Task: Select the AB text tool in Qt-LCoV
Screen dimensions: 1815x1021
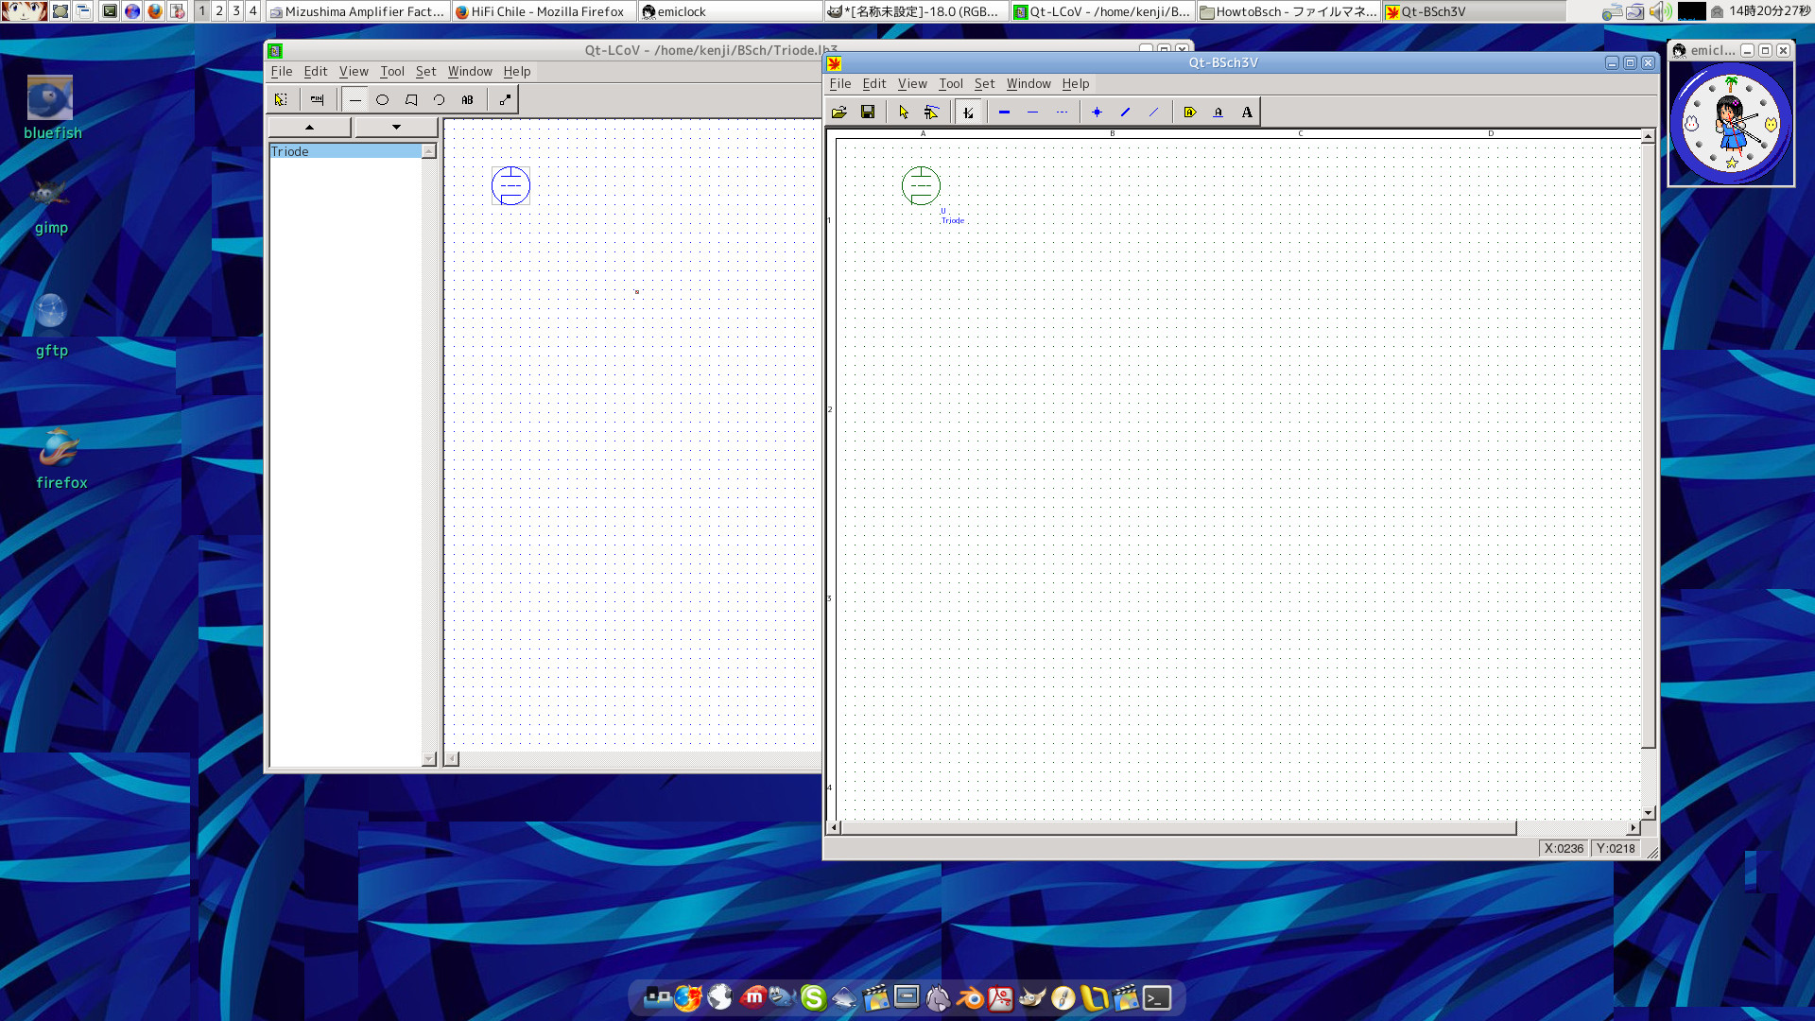Action: click(x=467, y=99)
